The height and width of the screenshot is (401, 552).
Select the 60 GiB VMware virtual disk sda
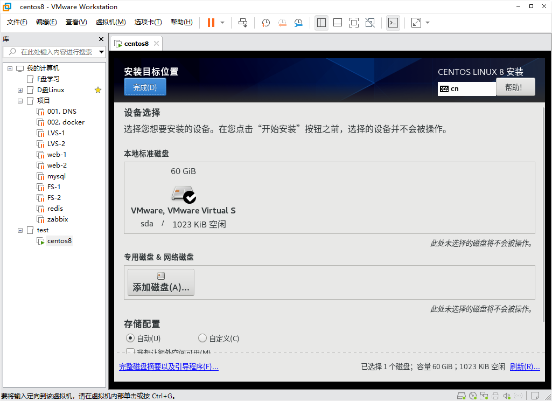[183, 197]
